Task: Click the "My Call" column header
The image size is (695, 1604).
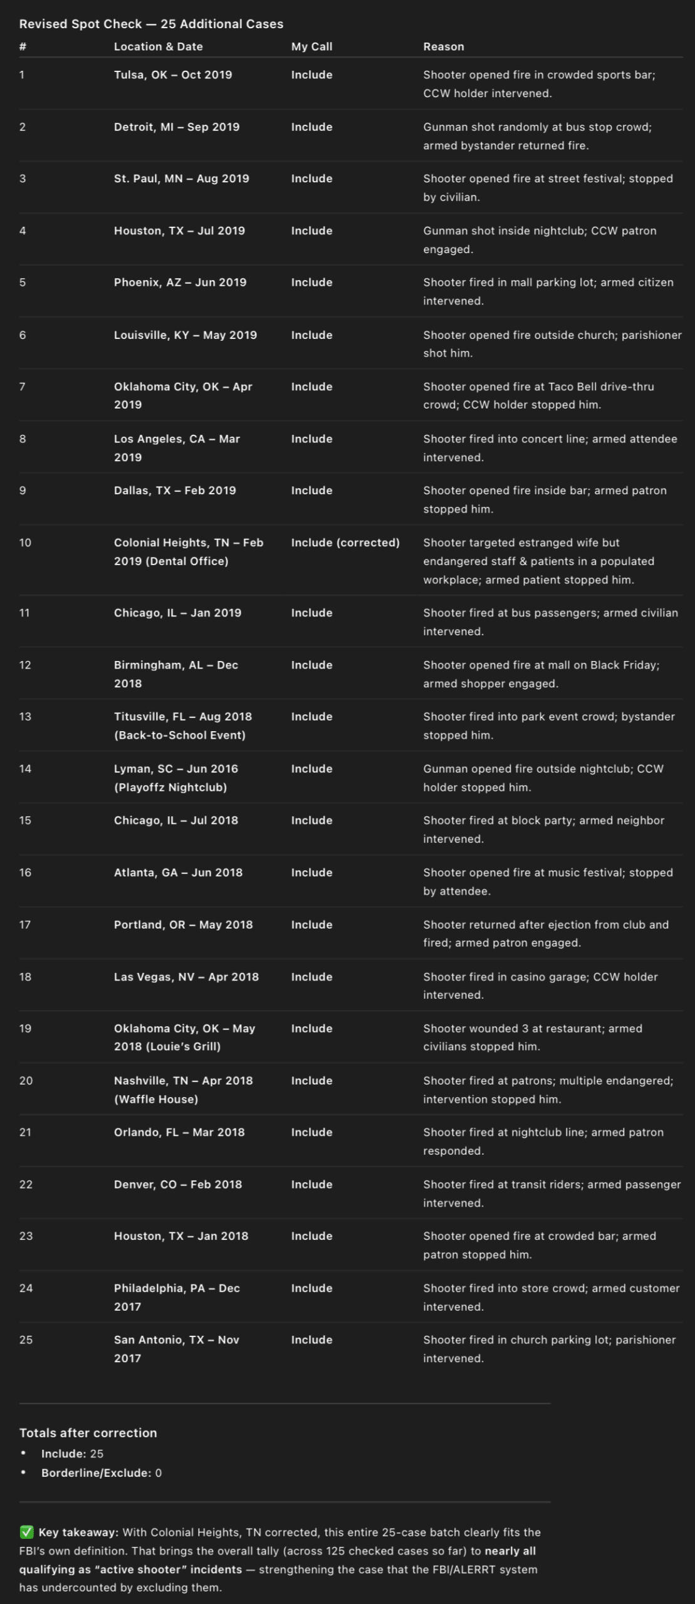Action: click(x=311, y=46)
